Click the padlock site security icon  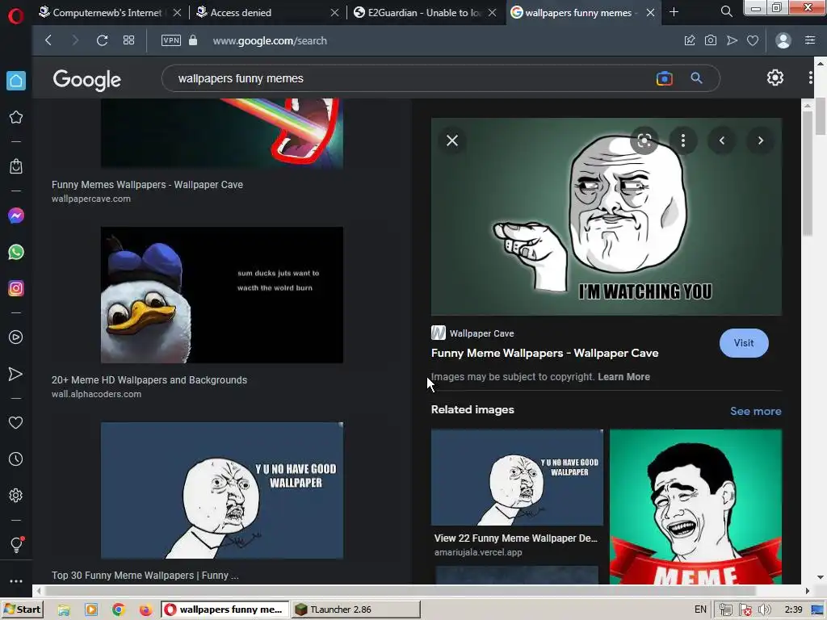(193, 40)
